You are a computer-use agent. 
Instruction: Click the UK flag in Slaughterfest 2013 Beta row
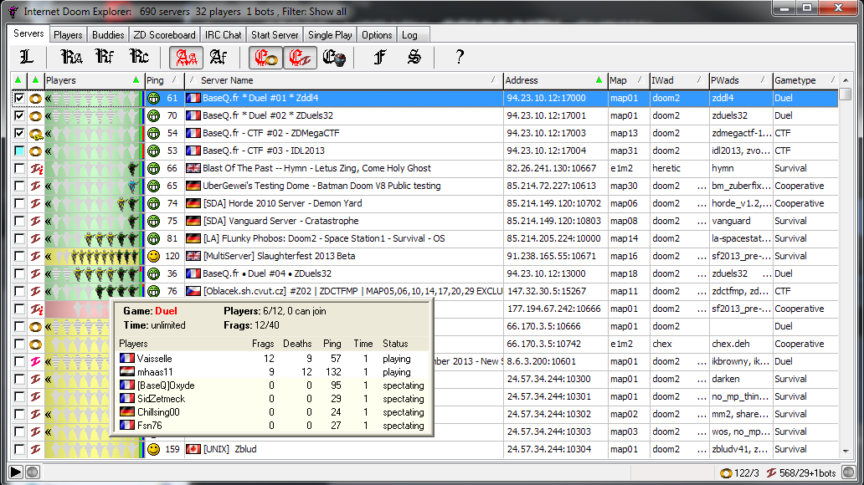pyautogui.click(x=193, y=256)
